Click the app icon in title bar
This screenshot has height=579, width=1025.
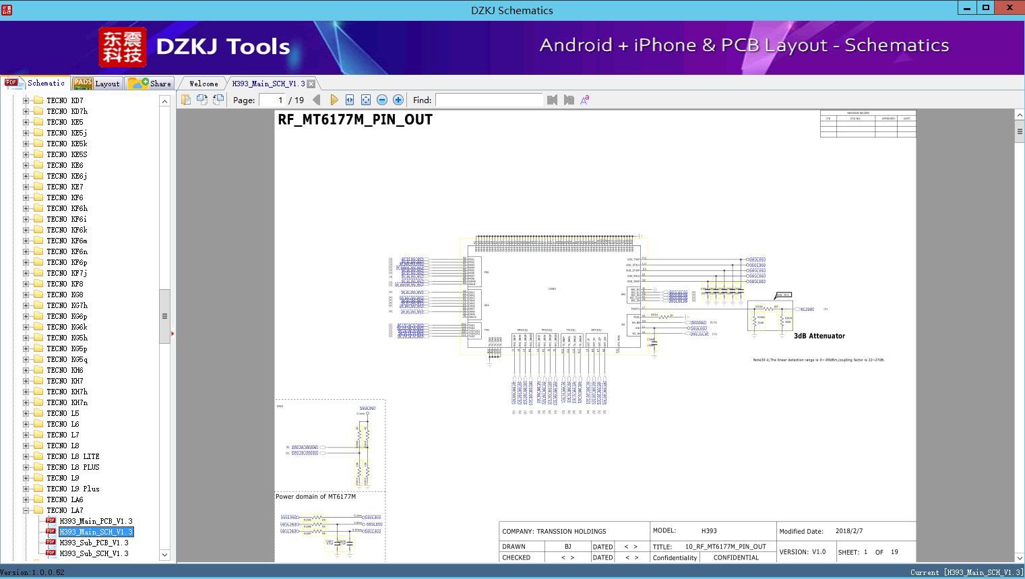pyautogui.click(x=7, y=9)
